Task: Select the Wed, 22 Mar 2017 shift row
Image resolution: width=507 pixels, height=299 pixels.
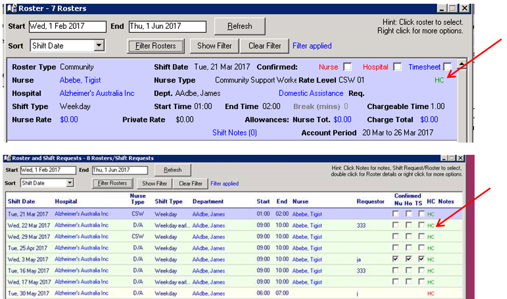Action: 234,225
